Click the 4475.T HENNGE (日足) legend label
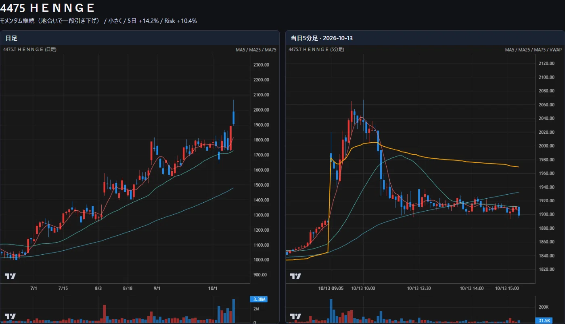Screen dimensions: 565x324 coord(30,50)
